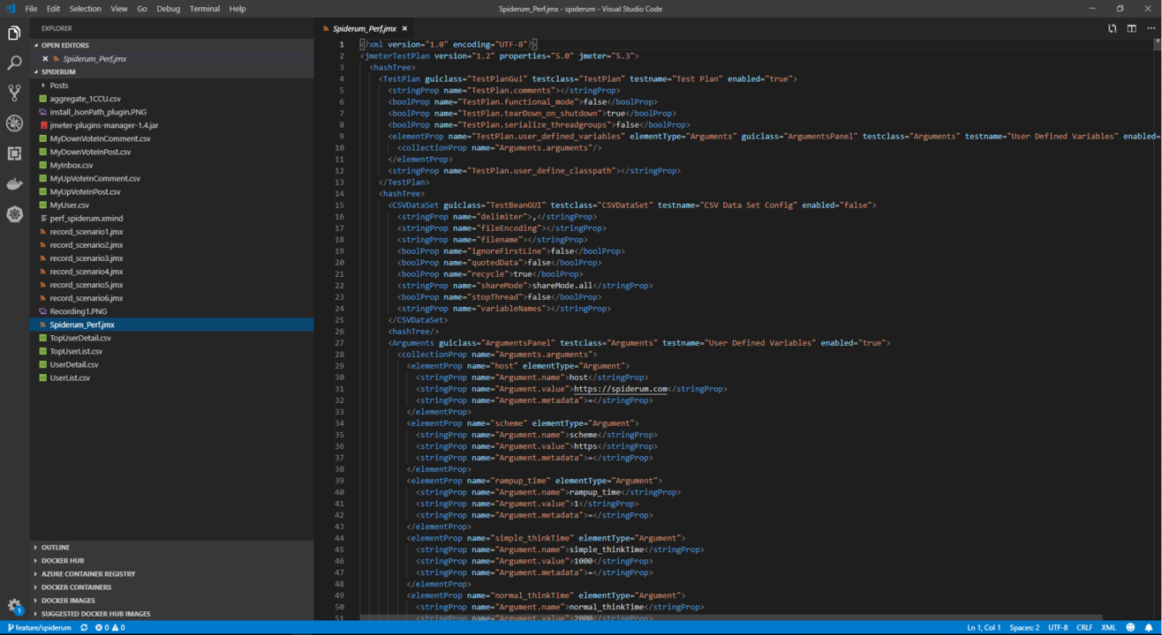Open the Extensions view

14,153
